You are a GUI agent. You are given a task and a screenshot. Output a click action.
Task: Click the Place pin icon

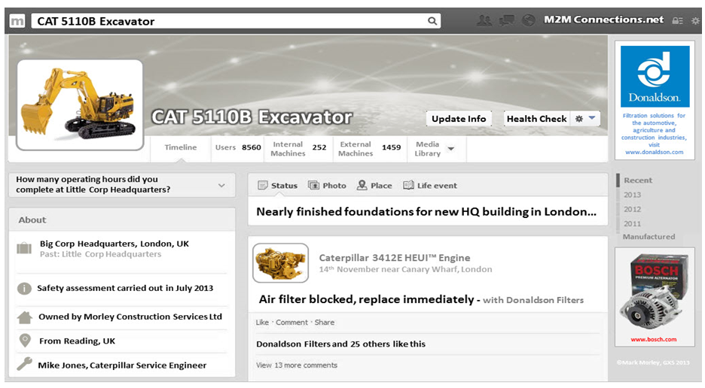click(362, 186)
